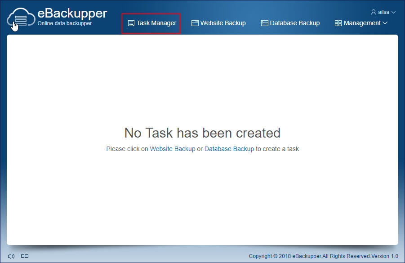Click the link chain icon in footer
This screenshot has width=405, height=263.
tap(25, 256)
